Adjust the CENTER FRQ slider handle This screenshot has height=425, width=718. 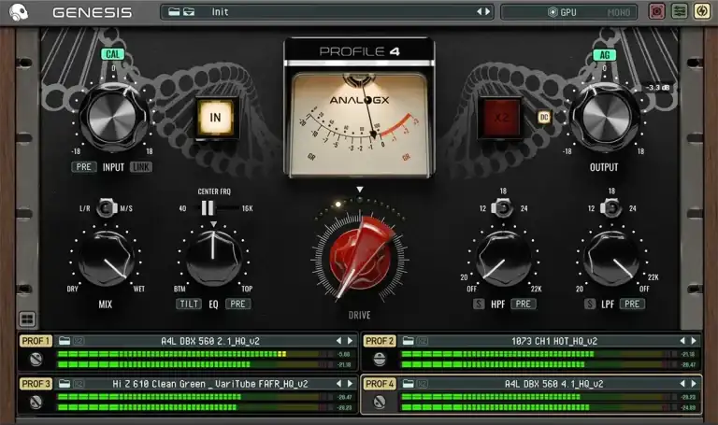[x=208, y=208]
